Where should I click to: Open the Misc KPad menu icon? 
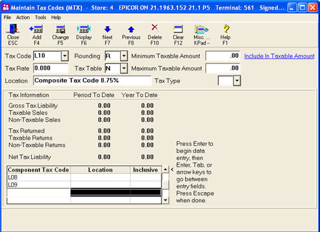pyautogui.click(x=202, y=34)
